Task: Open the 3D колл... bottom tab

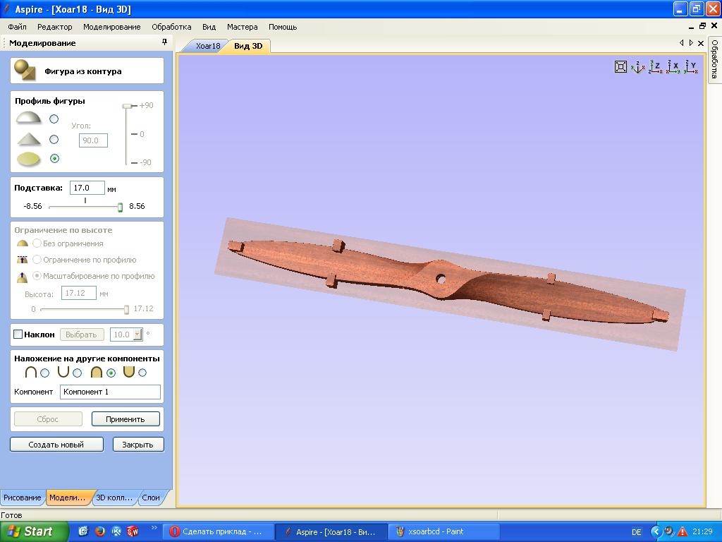Action: click(x=114, y=498)
